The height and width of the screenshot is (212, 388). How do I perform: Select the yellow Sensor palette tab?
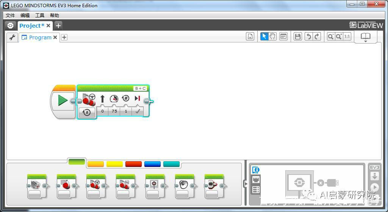(114, 164)
